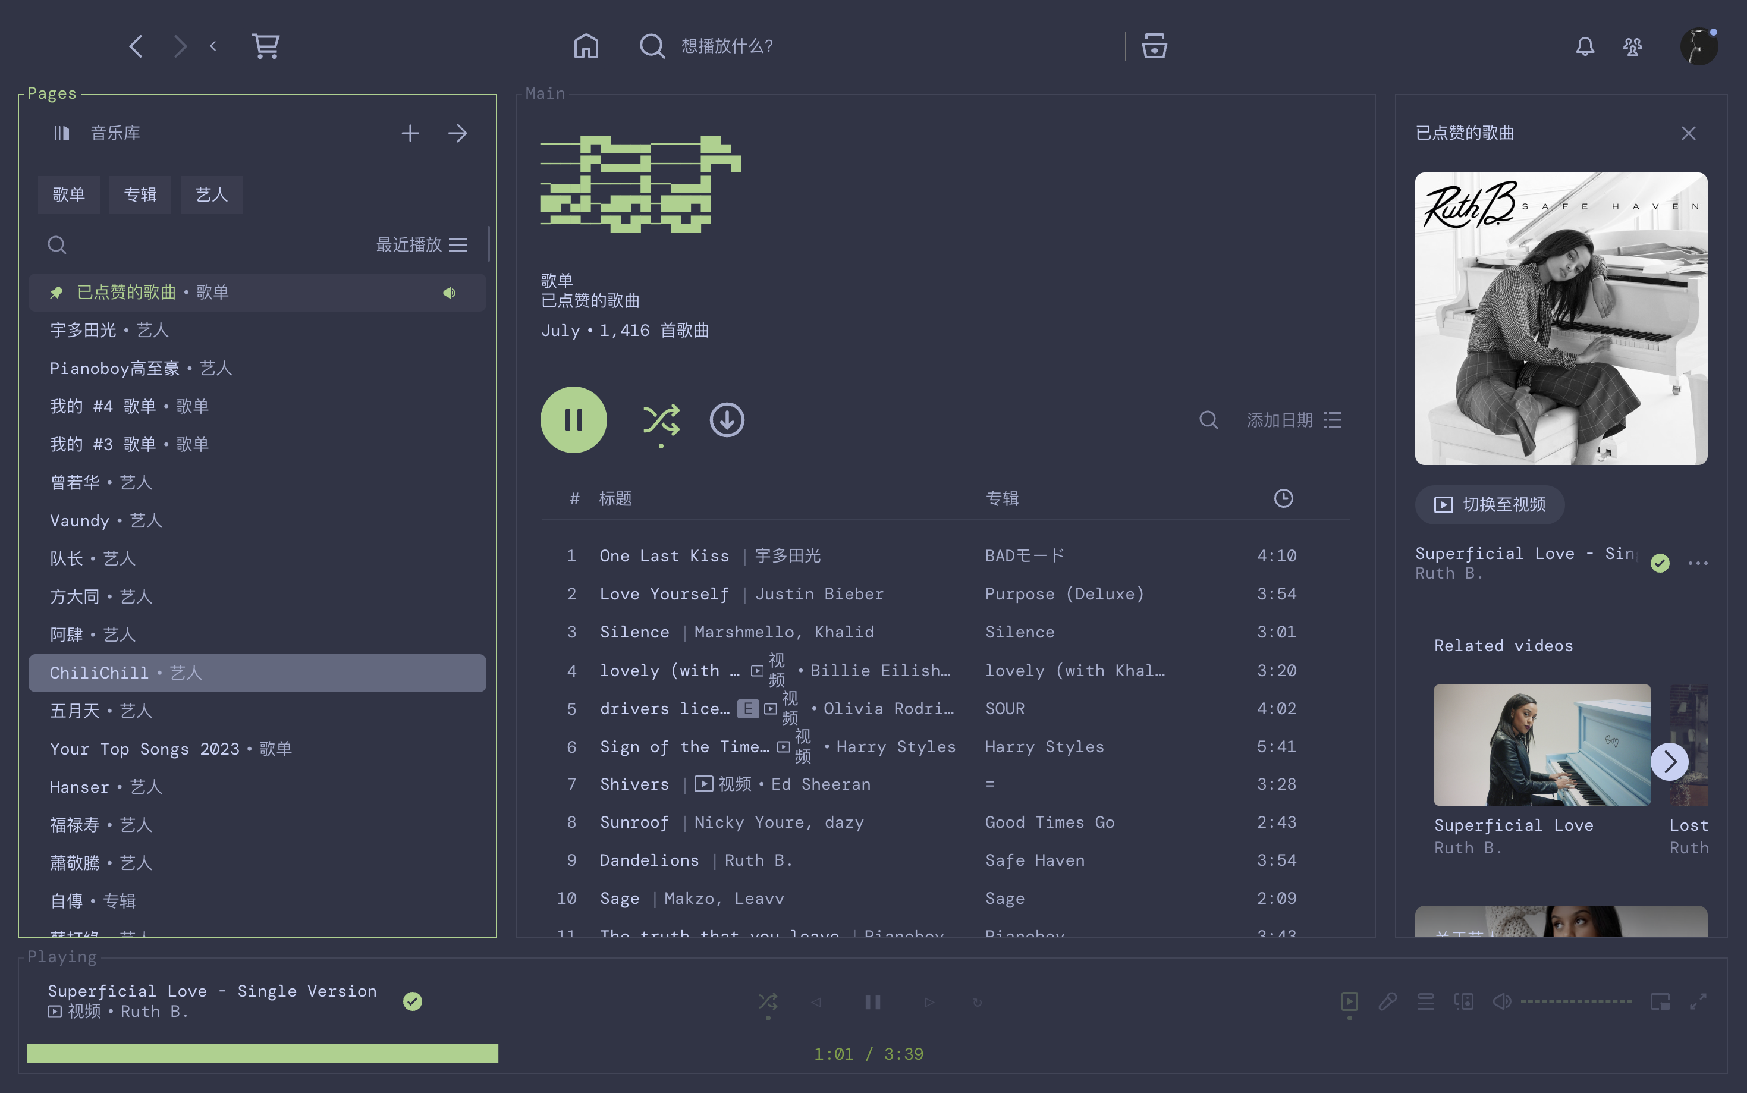Toggle the now playing view icon
The width and height of the screenshot is (1747, 1093).
tap(1349, 1001)
